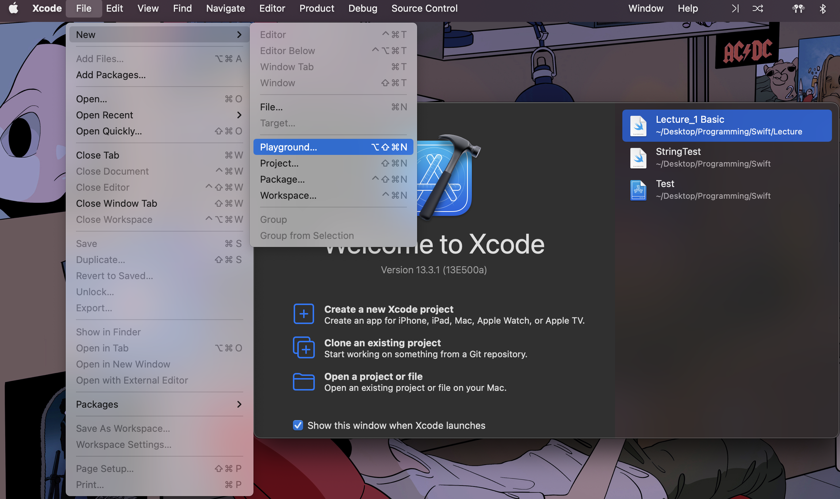Choose Workspace… from New submenu

pos(333,195)
